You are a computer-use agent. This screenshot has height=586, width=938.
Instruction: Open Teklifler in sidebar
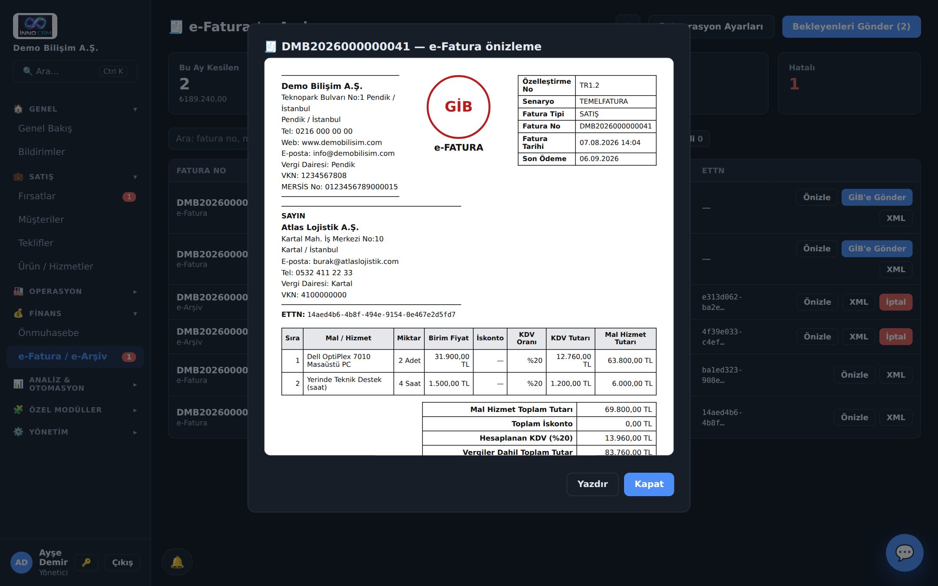click(x=75, y=243)
